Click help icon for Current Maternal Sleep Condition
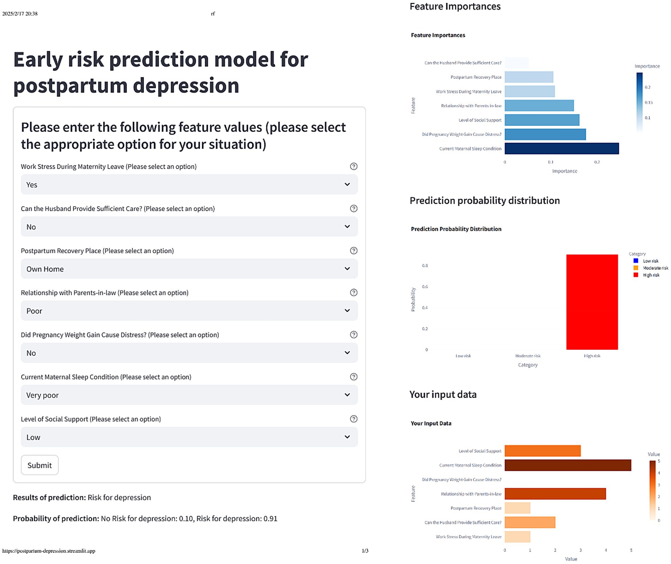The image size is (671, 564). 354,377
